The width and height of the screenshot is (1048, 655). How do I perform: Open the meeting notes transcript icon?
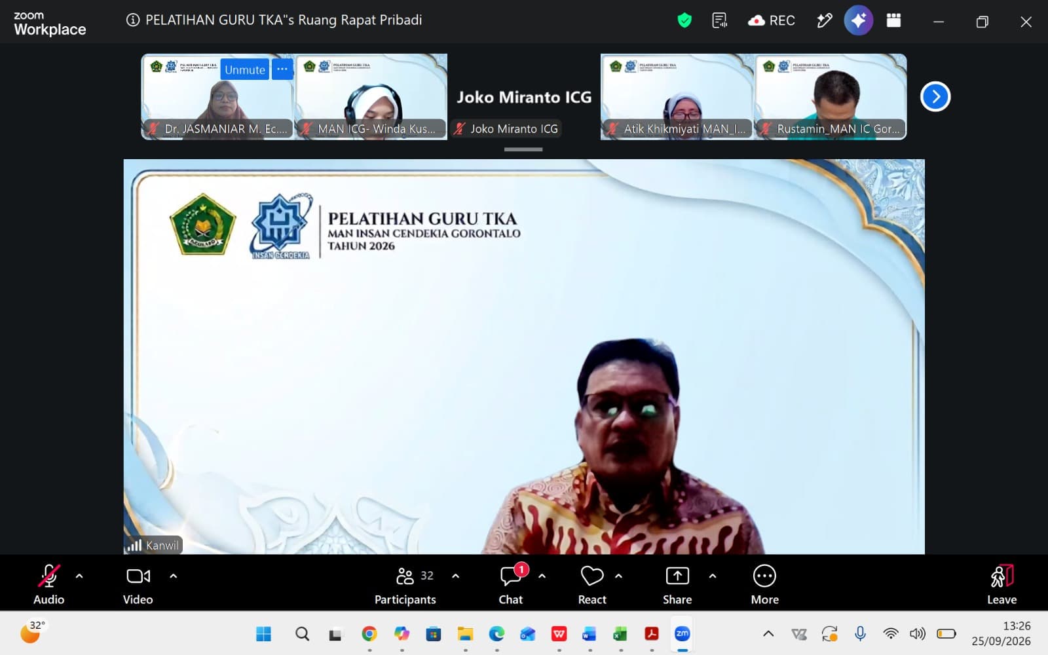click(x=720, y=21)
